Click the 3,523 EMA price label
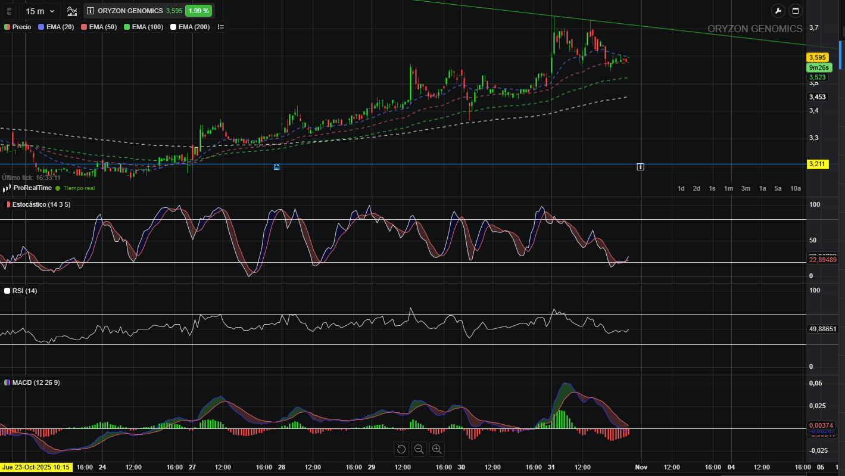Screen dimensions: 845x476 (x=818, y=77)
